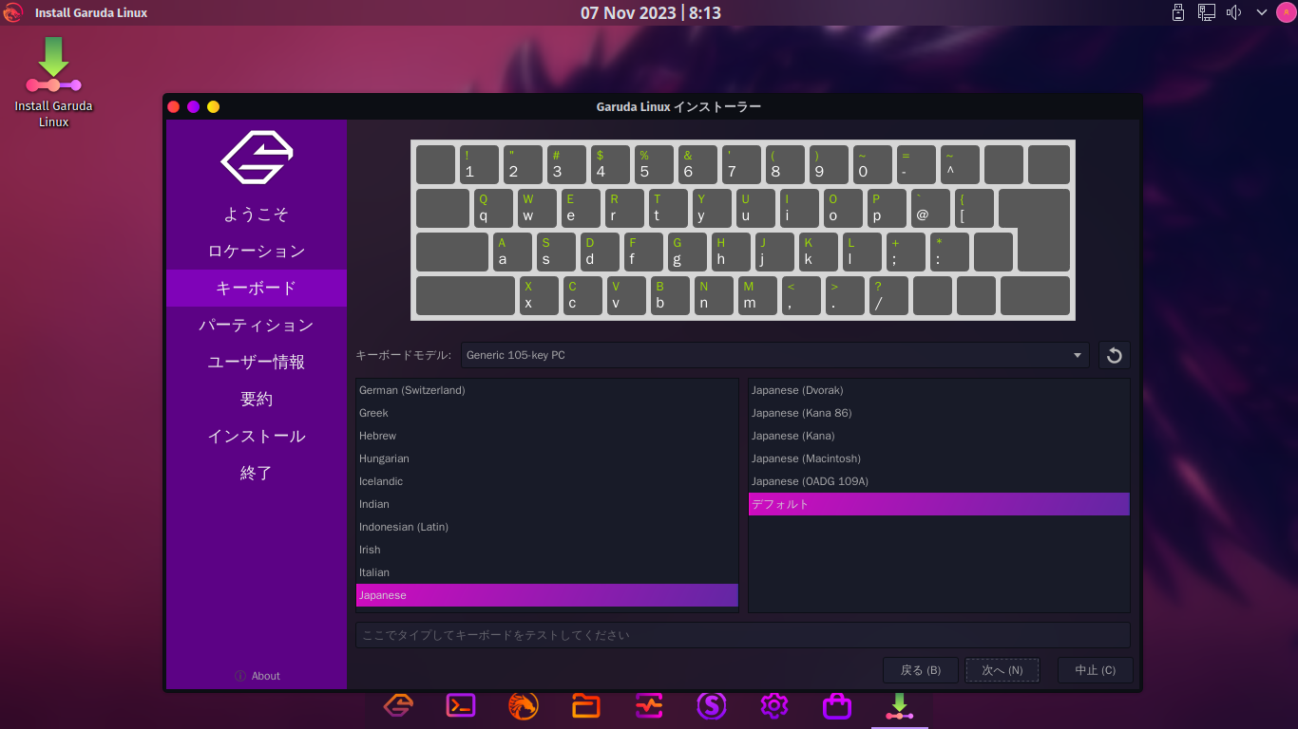Select the キーボード step in the sidebar

pos(257,289)
